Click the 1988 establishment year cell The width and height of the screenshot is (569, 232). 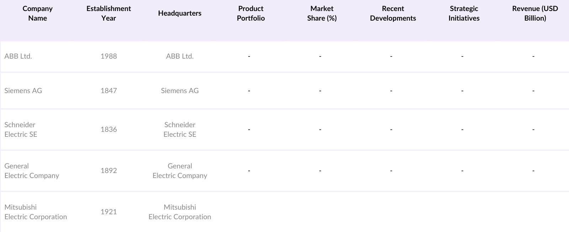108,56
